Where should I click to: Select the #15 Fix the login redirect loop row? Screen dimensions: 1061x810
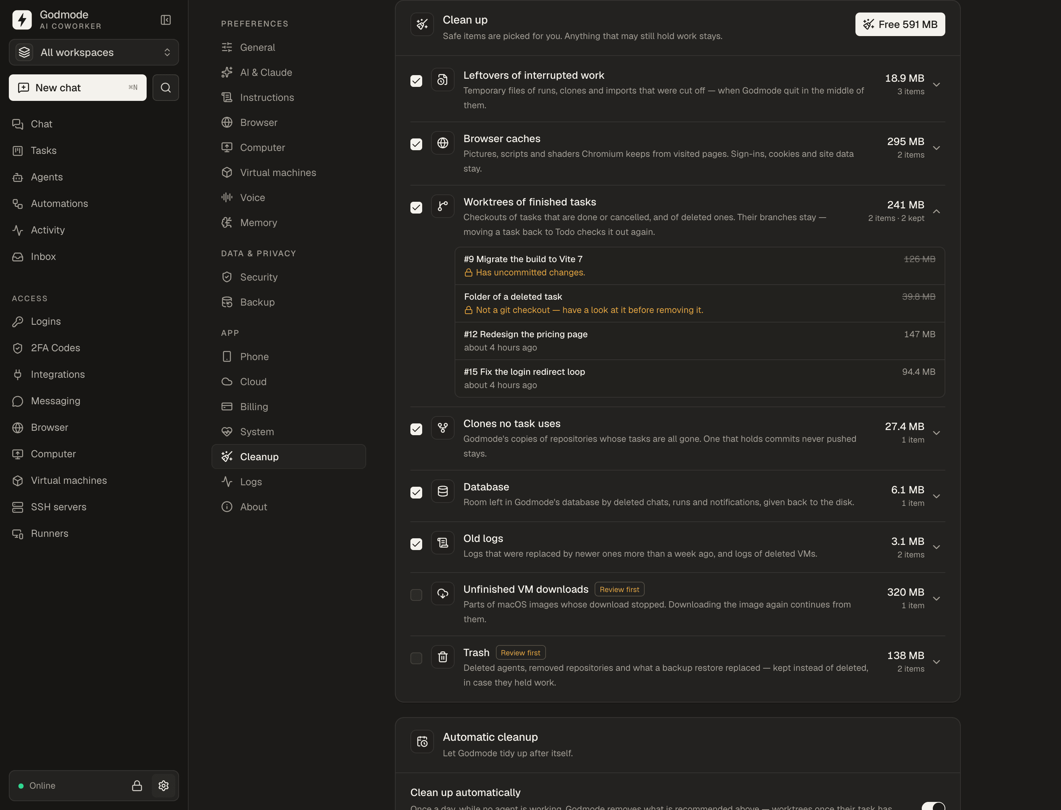(x=700, y=378)
